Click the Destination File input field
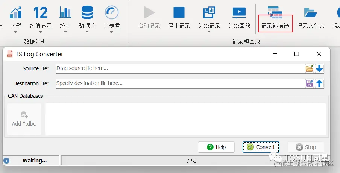 click(180, 83)
